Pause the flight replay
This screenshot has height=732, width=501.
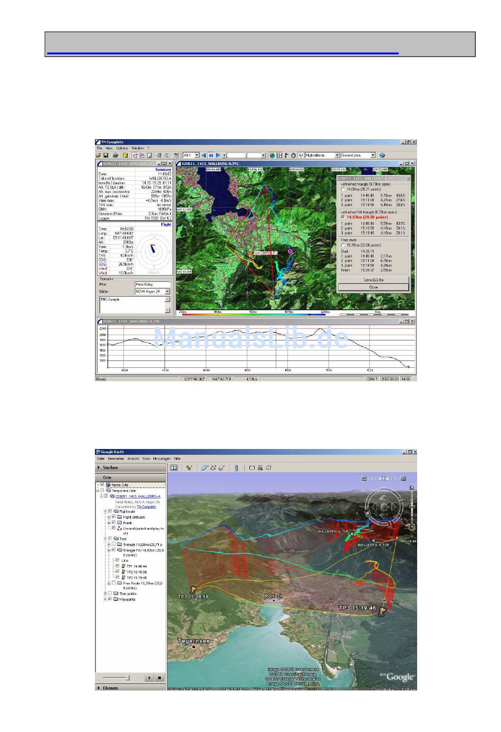[x=211, y=155]
